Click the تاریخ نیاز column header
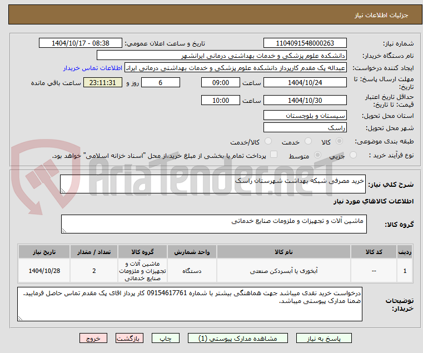The image size is (423, 353). click(x=44, y=252)
